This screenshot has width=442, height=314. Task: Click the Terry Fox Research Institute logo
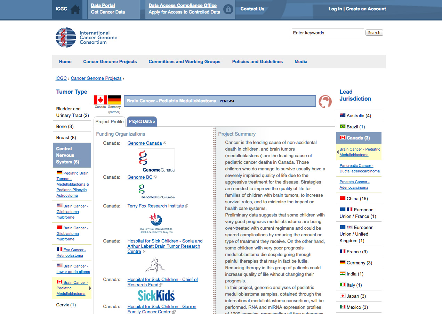(156, 223)
